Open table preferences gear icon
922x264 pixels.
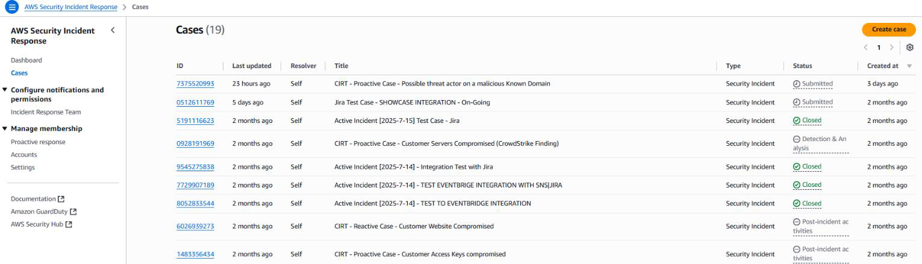[x=910, y=47]
